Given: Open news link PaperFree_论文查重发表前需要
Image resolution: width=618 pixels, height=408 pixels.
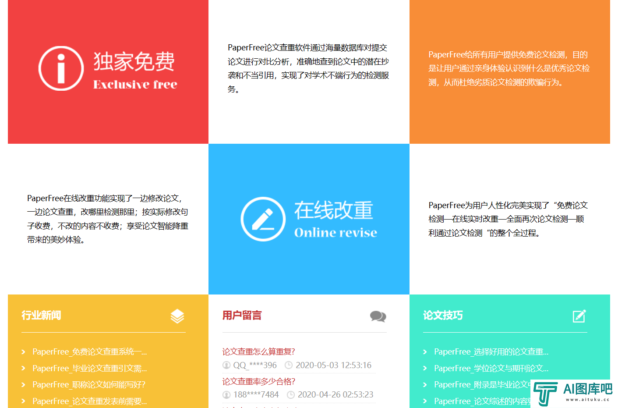Looking at the screenshot, I should pyautogui.click(x=90, y=401).
